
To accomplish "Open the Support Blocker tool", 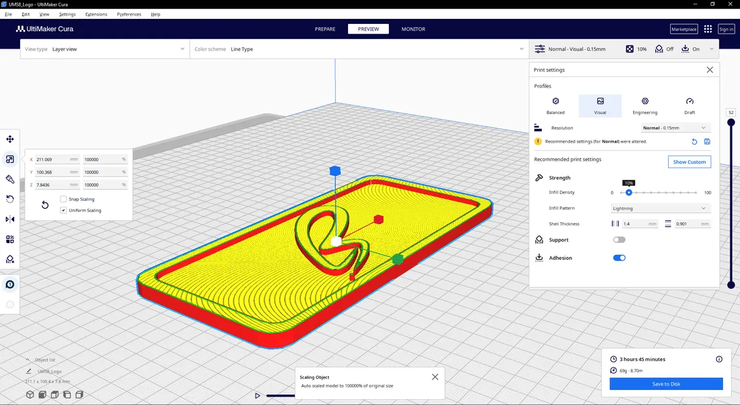I will (10, 259).
